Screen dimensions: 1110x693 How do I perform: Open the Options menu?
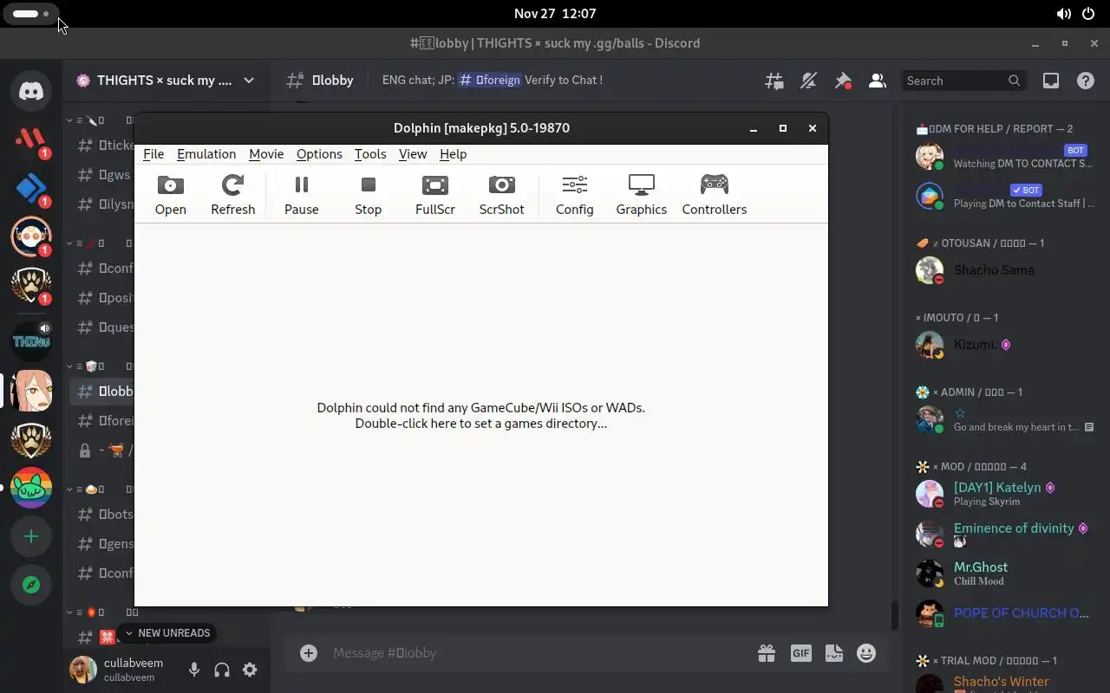[x=319, y=153]
